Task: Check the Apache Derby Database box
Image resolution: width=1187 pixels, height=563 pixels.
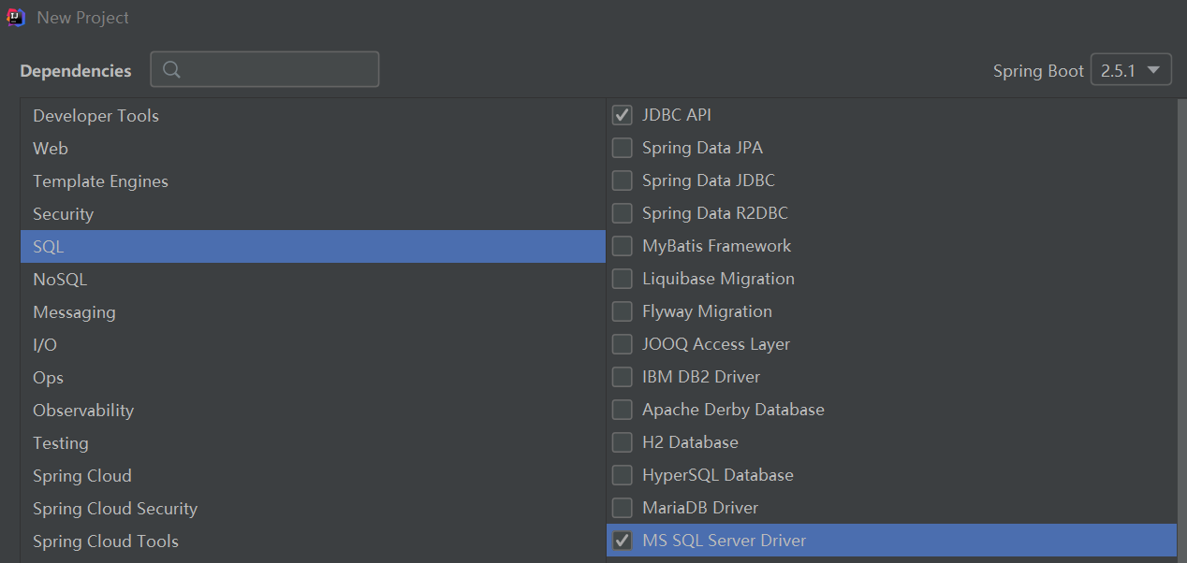Action: (622, 410)
